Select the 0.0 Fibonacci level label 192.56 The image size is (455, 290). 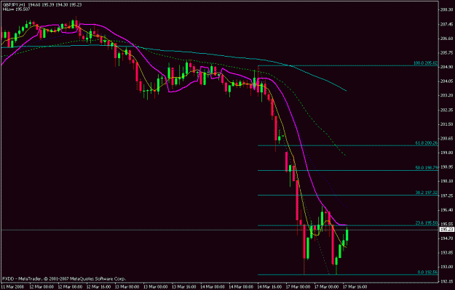[427, 272]
